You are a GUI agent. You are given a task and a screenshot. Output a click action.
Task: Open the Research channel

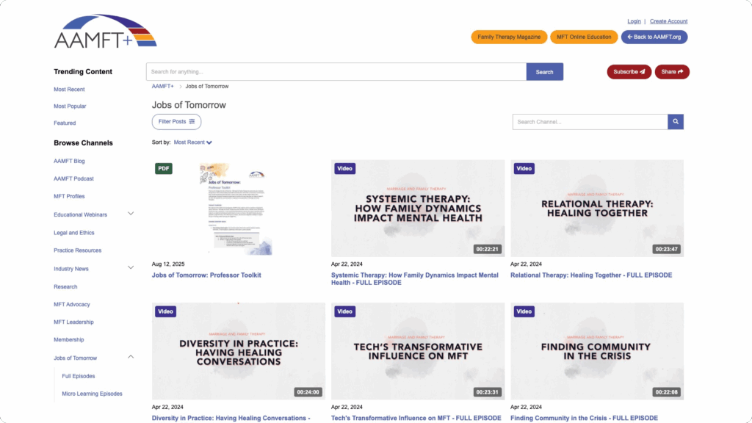tap(65, 287)
